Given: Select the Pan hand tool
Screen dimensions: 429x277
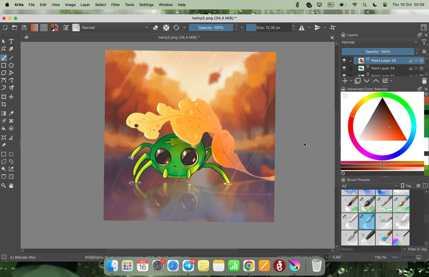Looking at the screenshot, I should coord(11,186).
